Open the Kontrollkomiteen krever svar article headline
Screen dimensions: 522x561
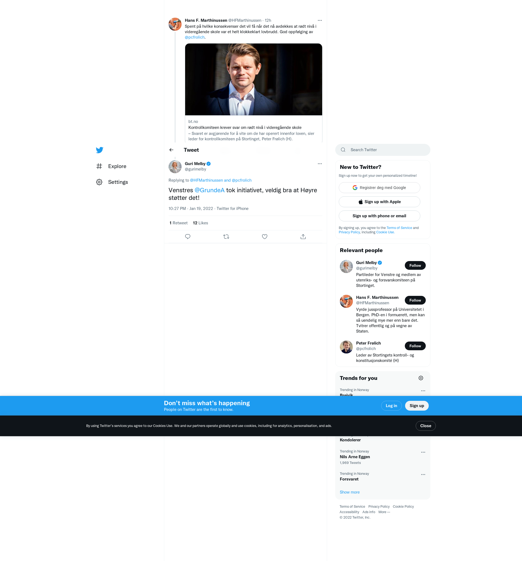pos(245,128)
